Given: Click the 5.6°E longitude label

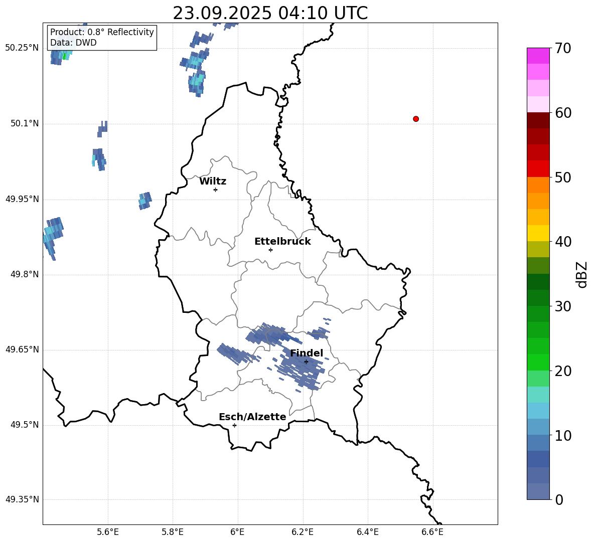Looking at the screenshot, I should [108, 532].
